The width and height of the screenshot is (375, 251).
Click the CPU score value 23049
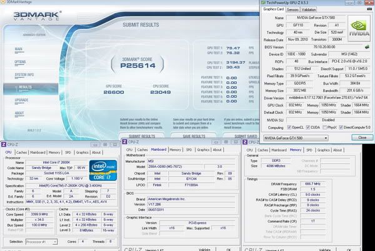click(161, 92)
